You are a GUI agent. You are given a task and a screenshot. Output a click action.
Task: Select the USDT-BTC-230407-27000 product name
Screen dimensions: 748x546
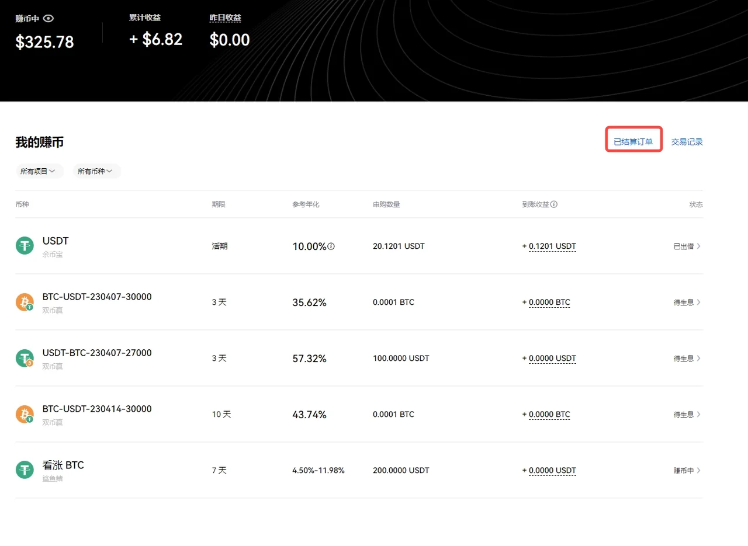(x=97, y=353)
